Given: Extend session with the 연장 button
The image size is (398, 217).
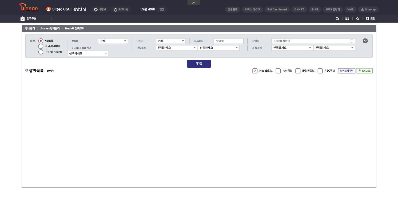Looking at the screenshot, I should tap(162, 9).
